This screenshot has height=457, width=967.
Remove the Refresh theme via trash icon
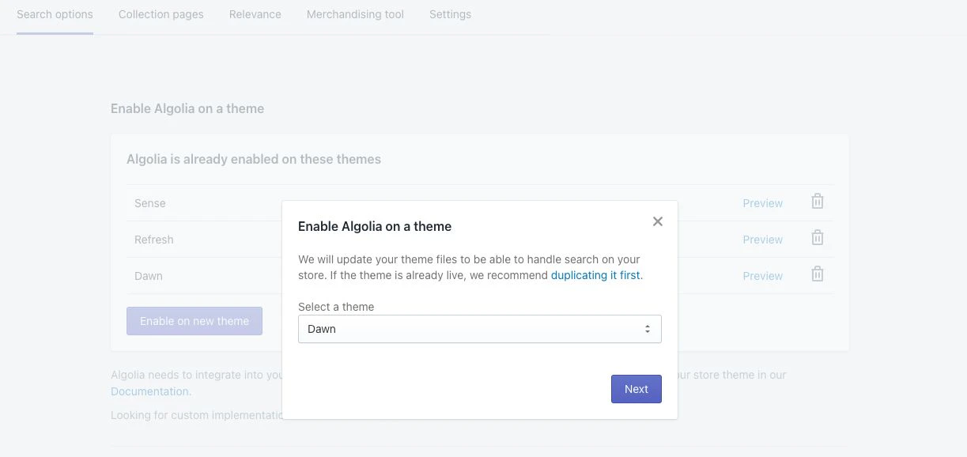817,239
